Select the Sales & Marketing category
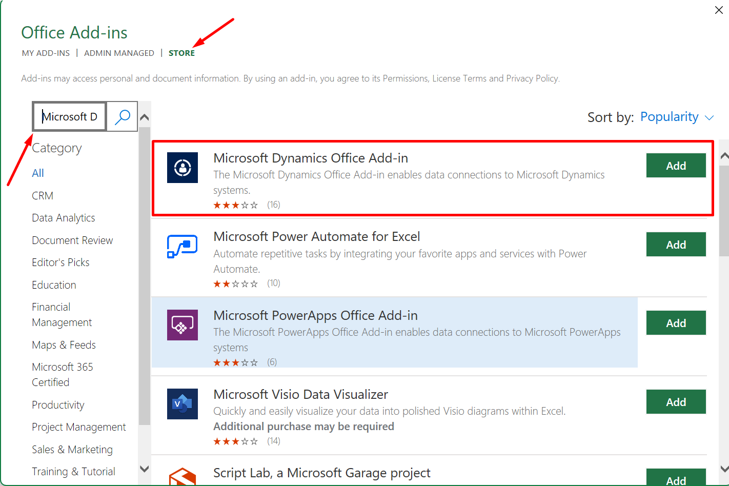Screen dimensions: 729x486 point(72,450)
